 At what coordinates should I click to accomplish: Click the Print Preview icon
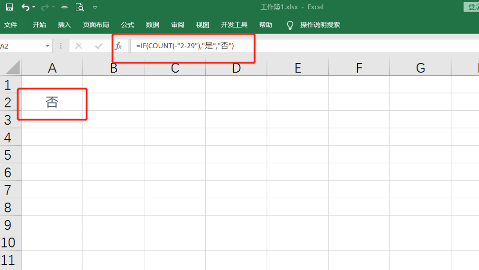(x=80, y=7)
